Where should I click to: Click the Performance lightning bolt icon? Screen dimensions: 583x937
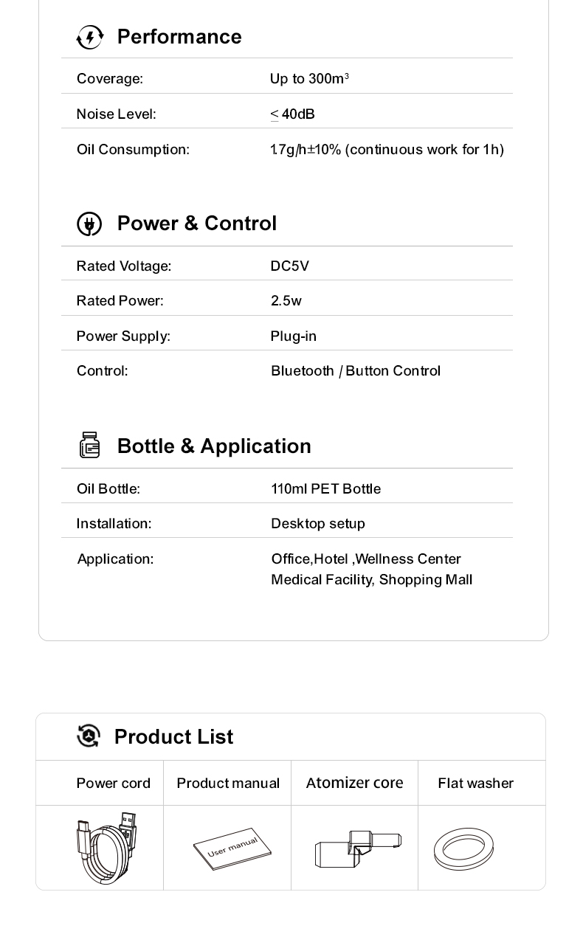click(x=90, y=37)
